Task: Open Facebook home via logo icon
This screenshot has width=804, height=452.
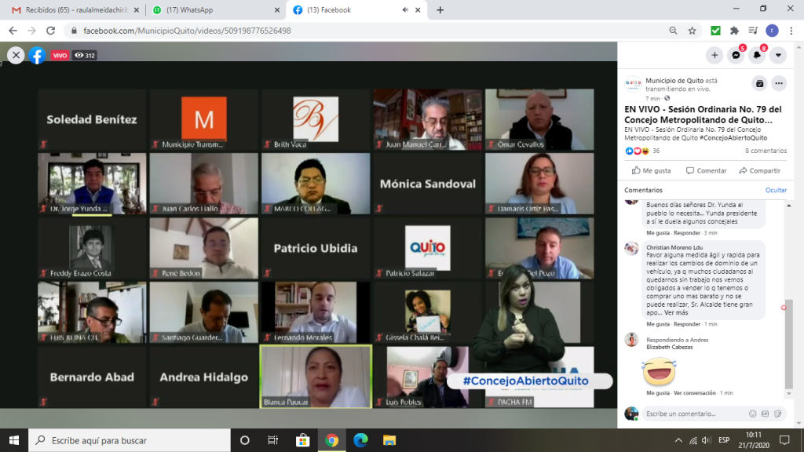Action: point(37,55)
